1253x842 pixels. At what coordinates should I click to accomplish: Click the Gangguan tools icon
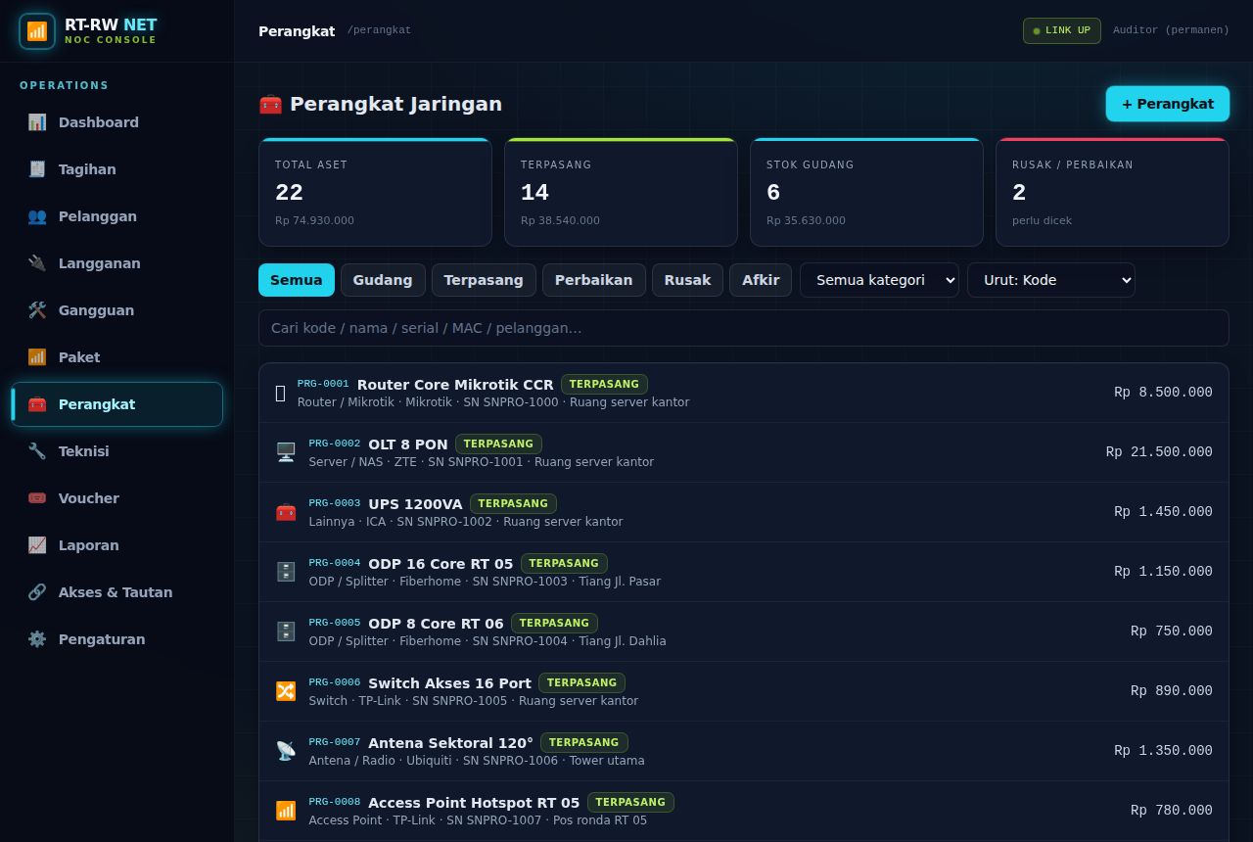[37, 310]
